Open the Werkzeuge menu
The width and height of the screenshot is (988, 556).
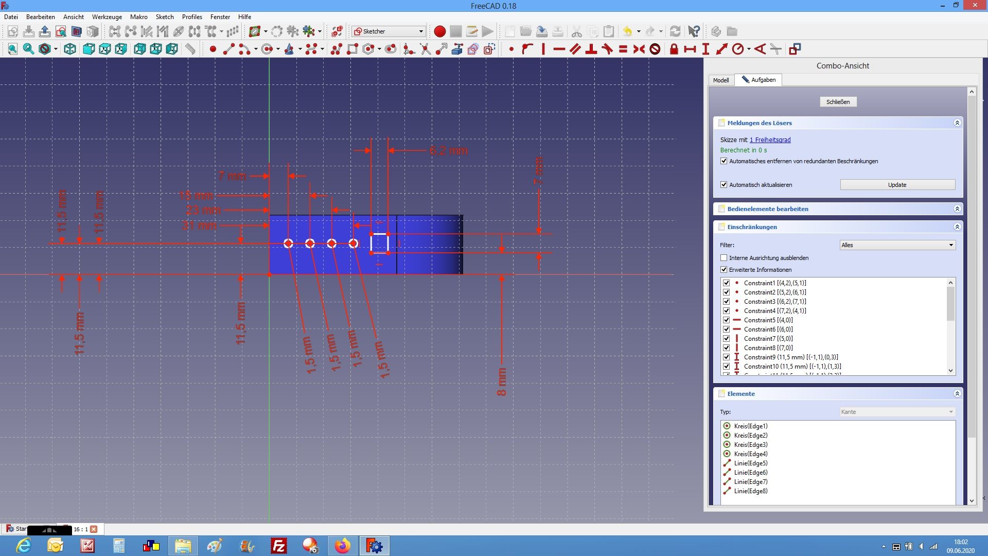107,17
